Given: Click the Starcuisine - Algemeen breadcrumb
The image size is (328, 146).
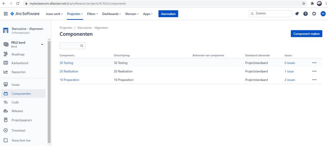Looking at the screenshot, I should tap(93, 28).
